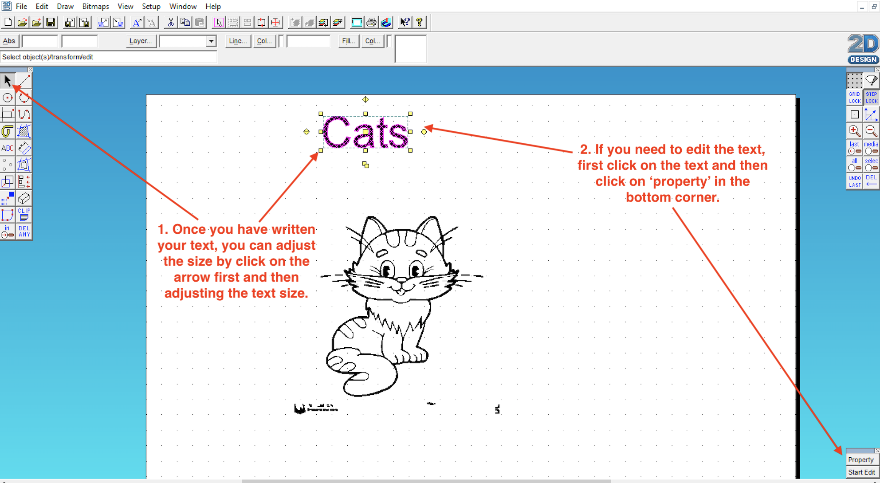This screenshot has width=880, height=483.
Task: Open the Fill... style selector
Action: click(348, 41)
